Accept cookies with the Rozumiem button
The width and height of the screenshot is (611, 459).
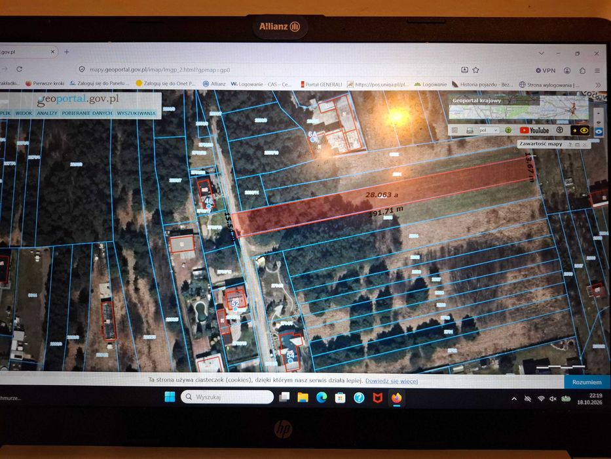[587, 382]
